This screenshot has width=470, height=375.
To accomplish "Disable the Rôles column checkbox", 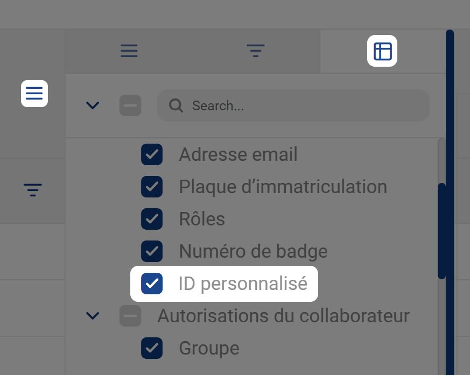I will [x=151, y=219].
